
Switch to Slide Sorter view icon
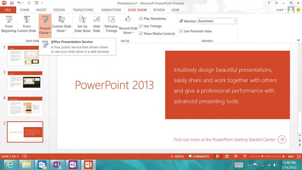click(227, 156)
